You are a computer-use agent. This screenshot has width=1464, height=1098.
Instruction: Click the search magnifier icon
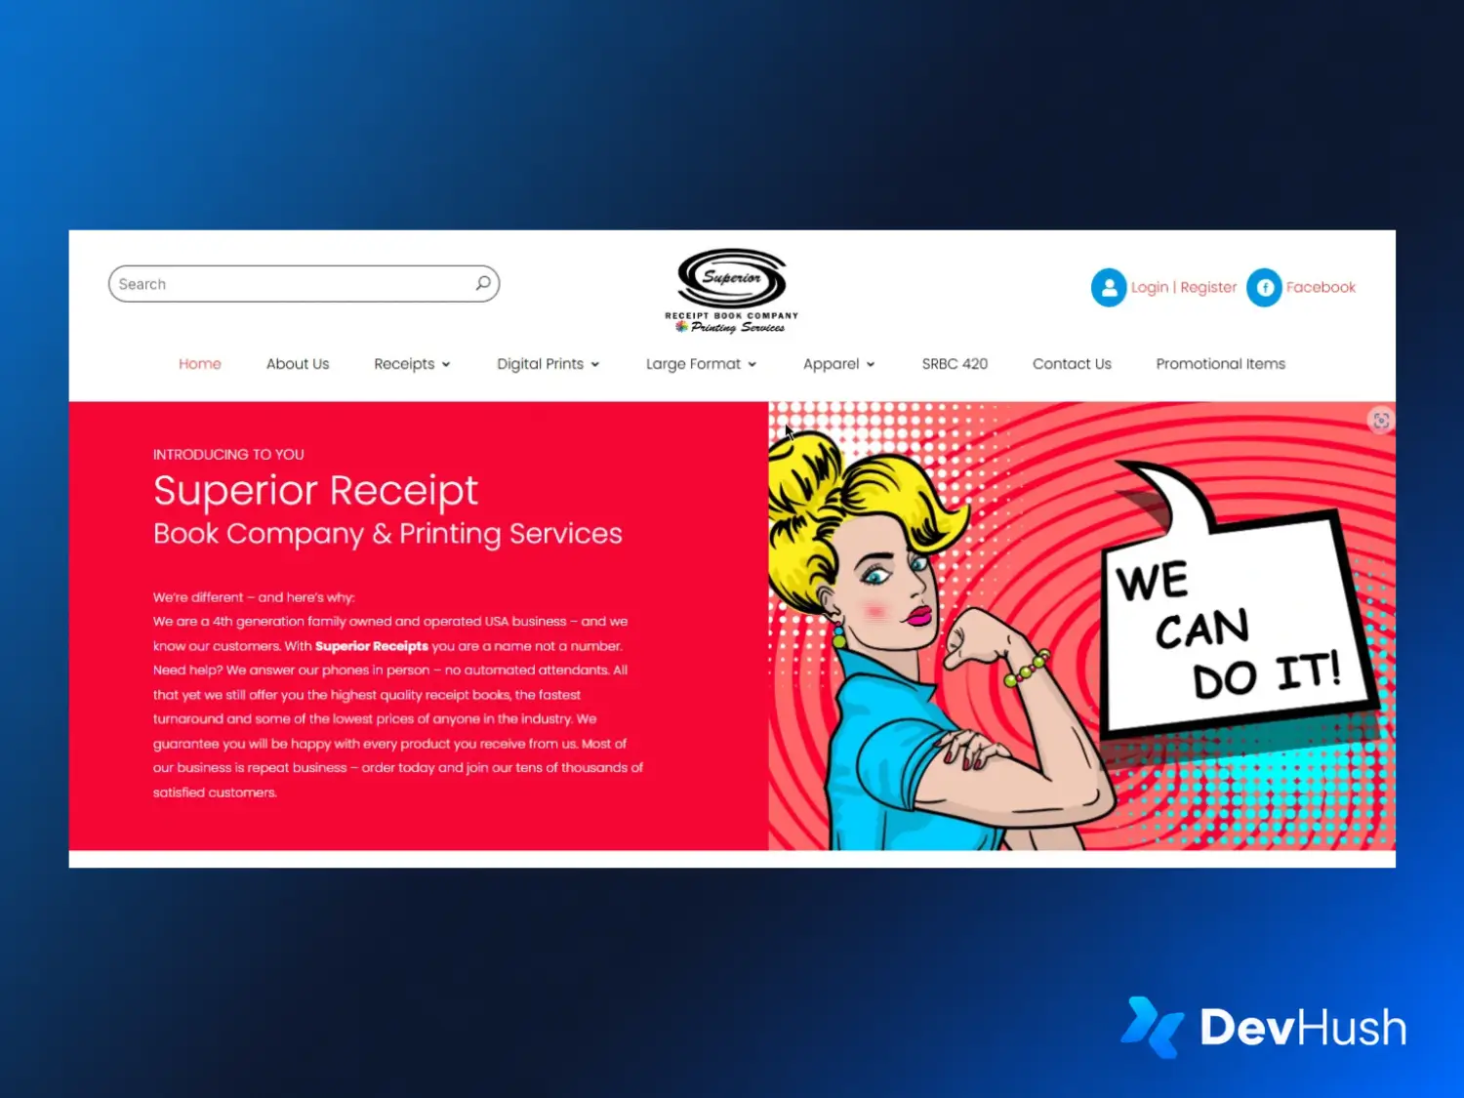point(482,284)
